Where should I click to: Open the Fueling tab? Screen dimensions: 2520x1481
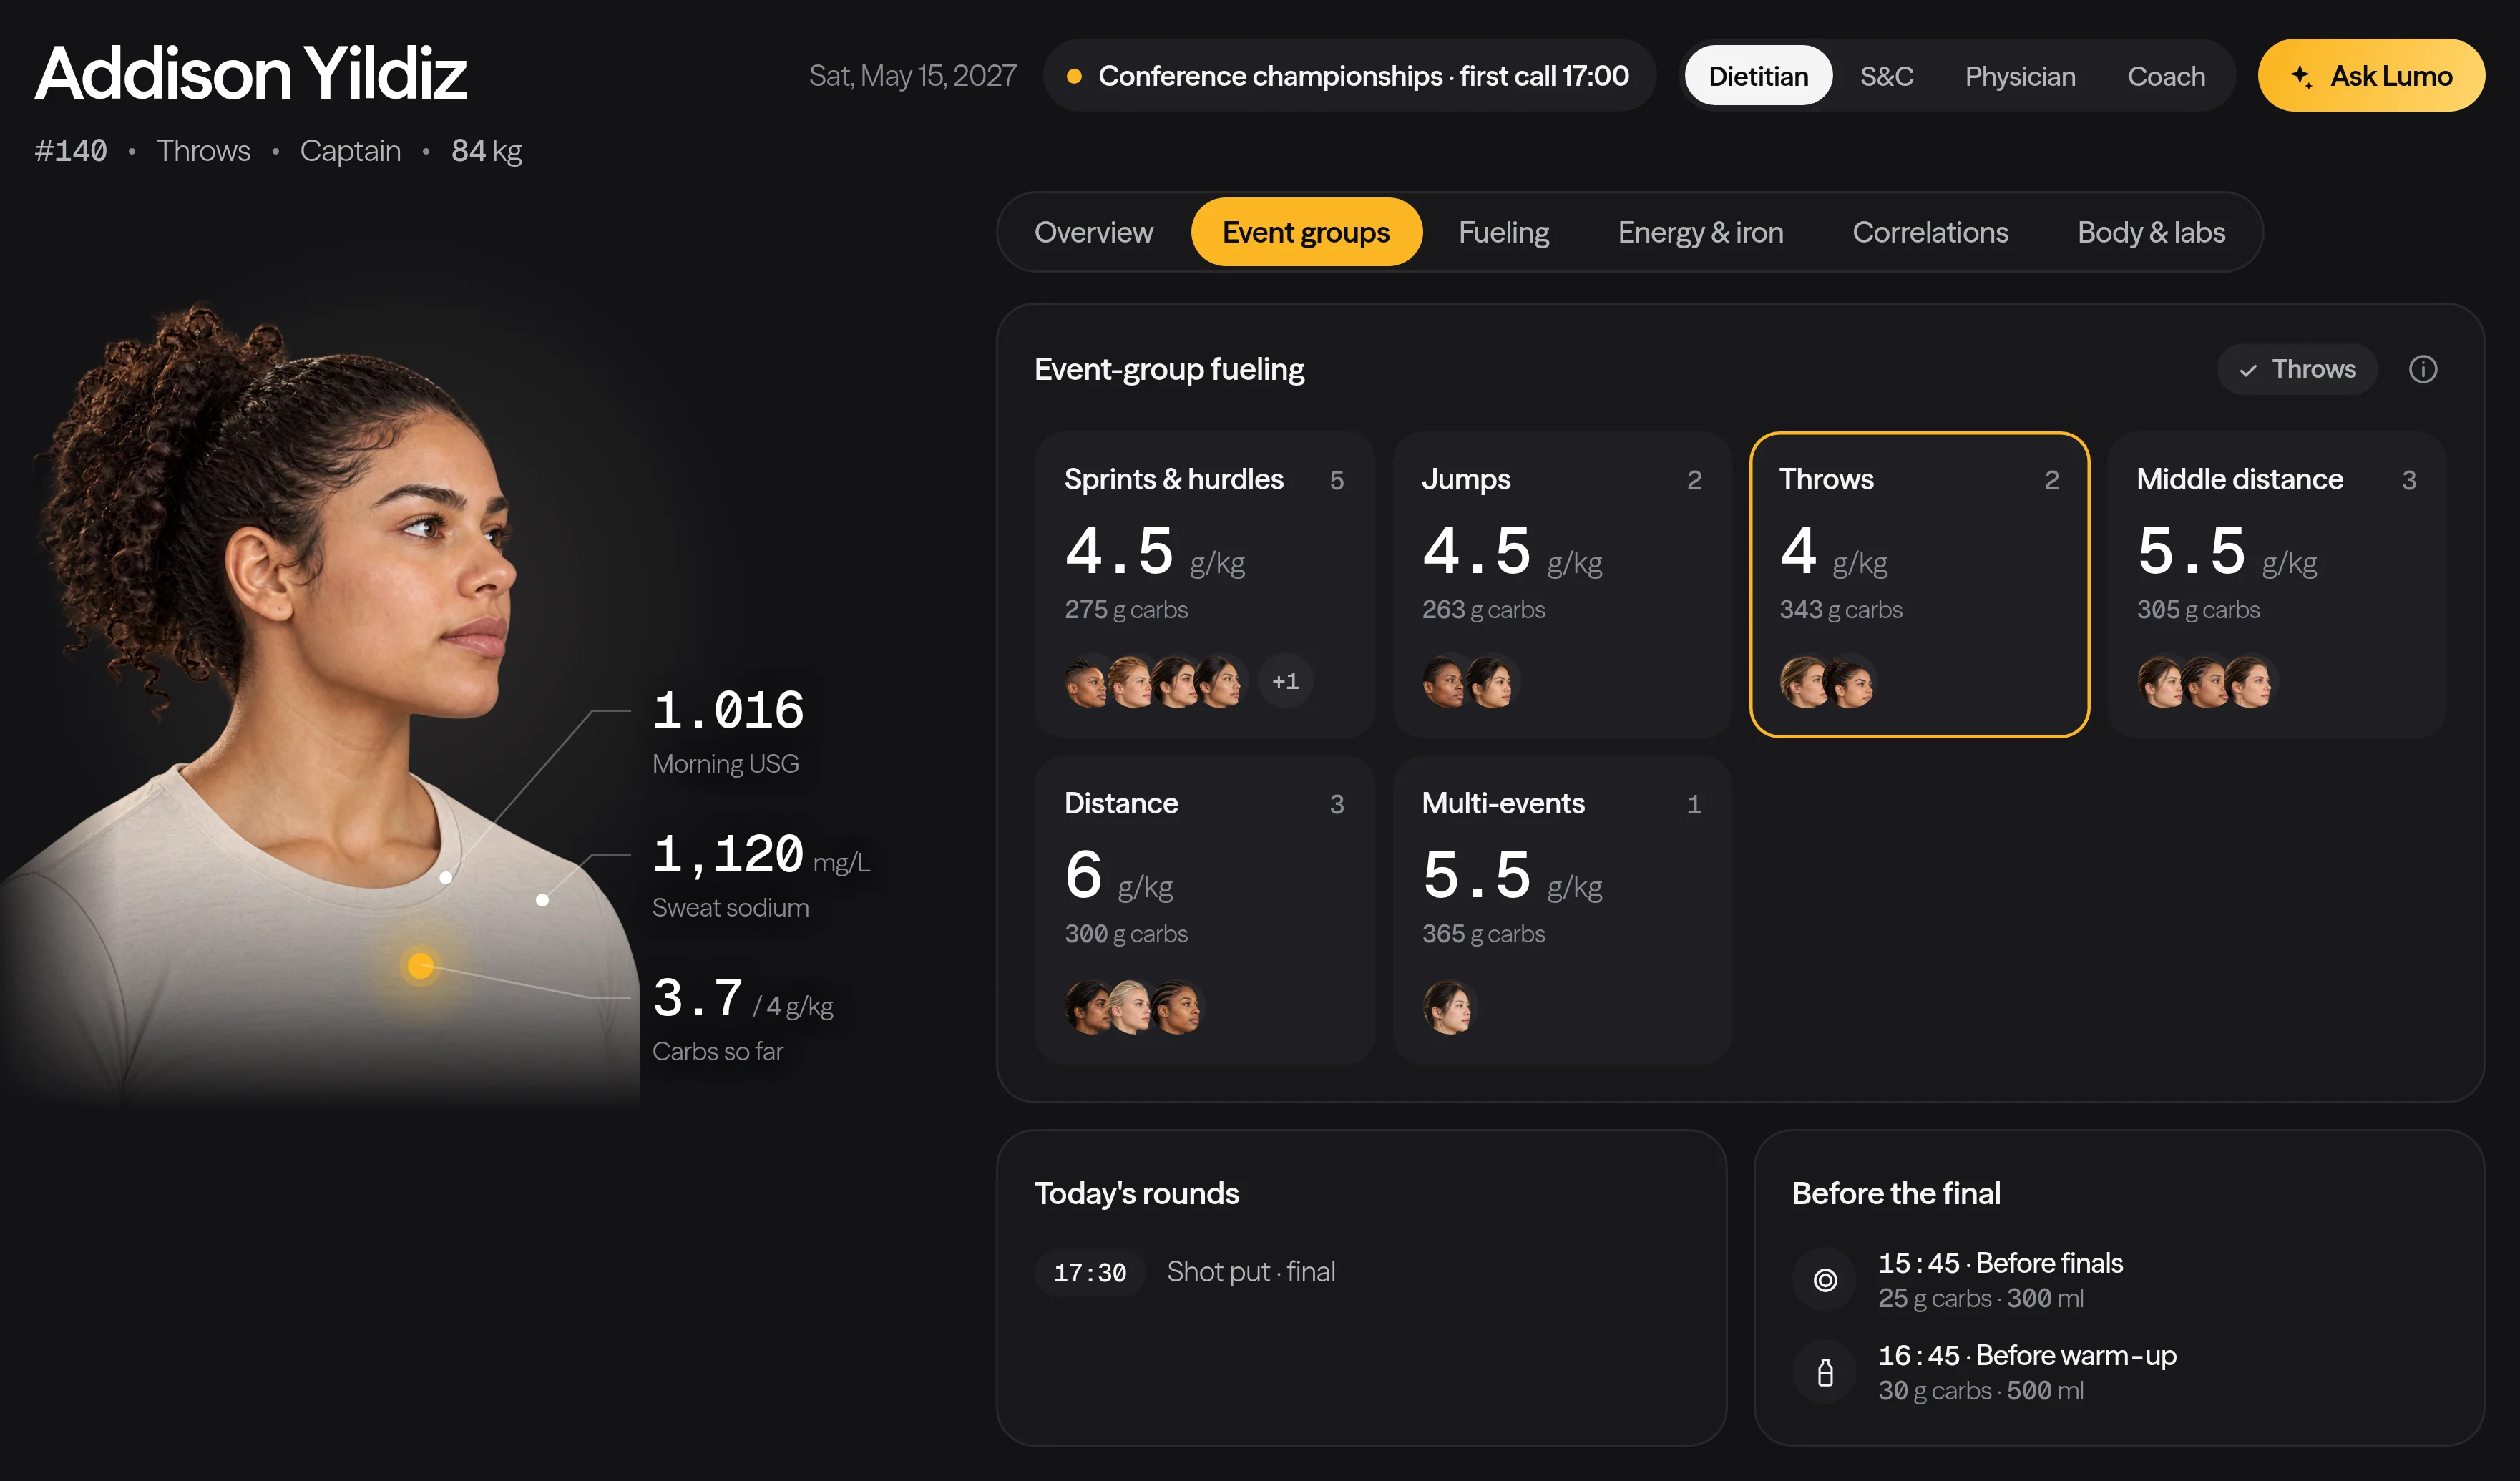coord(1503,232)
